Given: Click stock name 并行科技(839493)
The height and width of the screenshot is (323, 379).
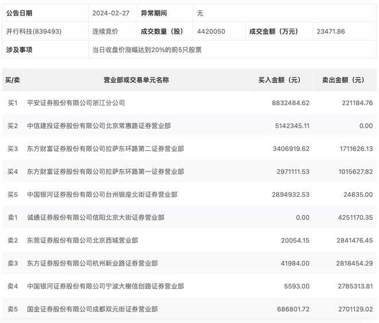Looking at the screenshot, I should point(34,32).
